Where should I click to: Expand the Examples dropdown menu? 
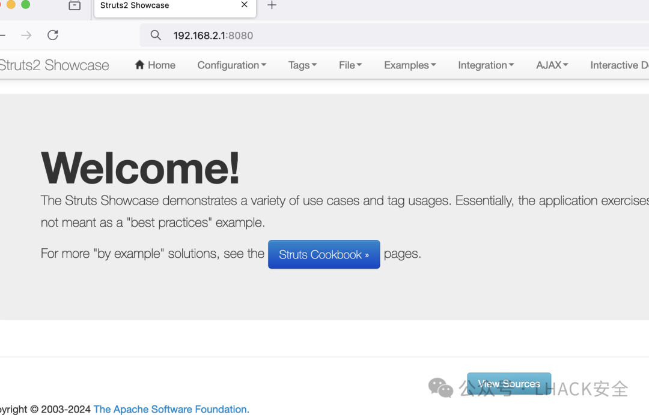[x=410, y=65]
